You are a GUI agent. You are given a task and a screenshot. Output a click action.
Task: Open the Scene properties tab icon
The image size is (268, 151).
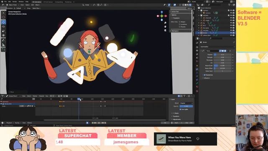coord(197,58)
